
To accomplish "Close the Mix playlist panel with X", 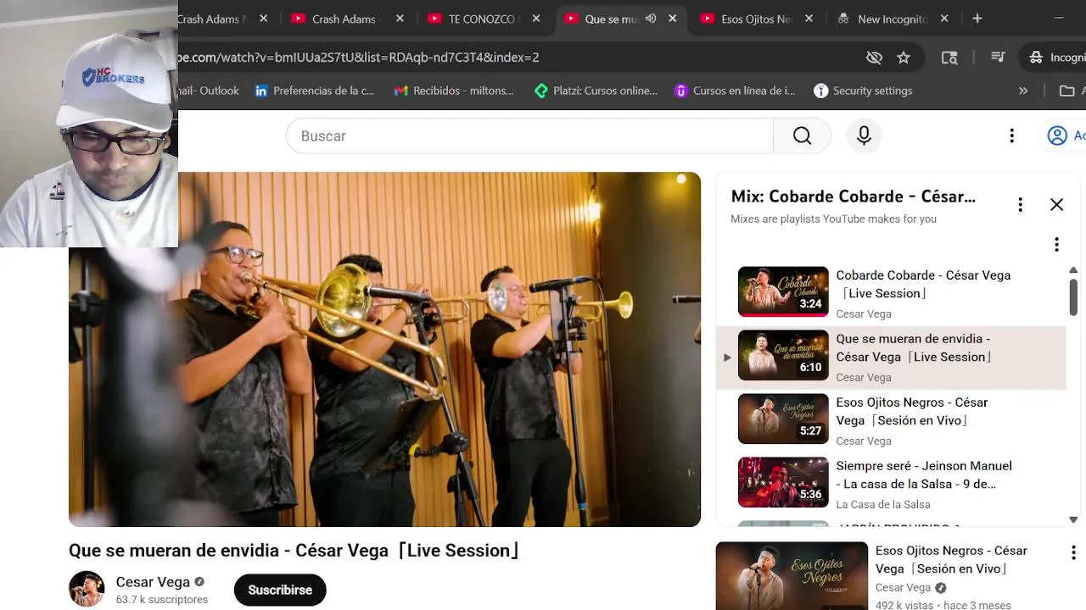I will pyautogui.click(x=1056, y=204).
